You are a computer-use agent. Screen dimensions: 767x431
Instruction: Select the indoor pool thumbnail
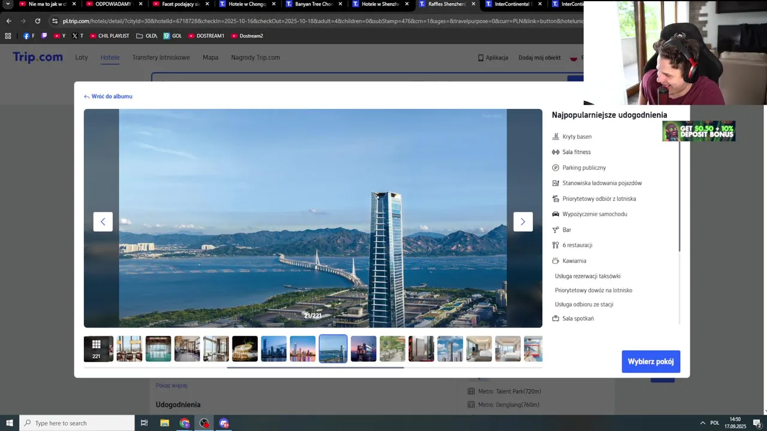pyautogui.click(x=158, y=349)
